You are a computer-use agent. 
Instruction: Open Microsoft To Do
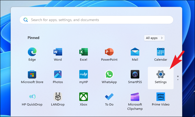click(109, 99)
